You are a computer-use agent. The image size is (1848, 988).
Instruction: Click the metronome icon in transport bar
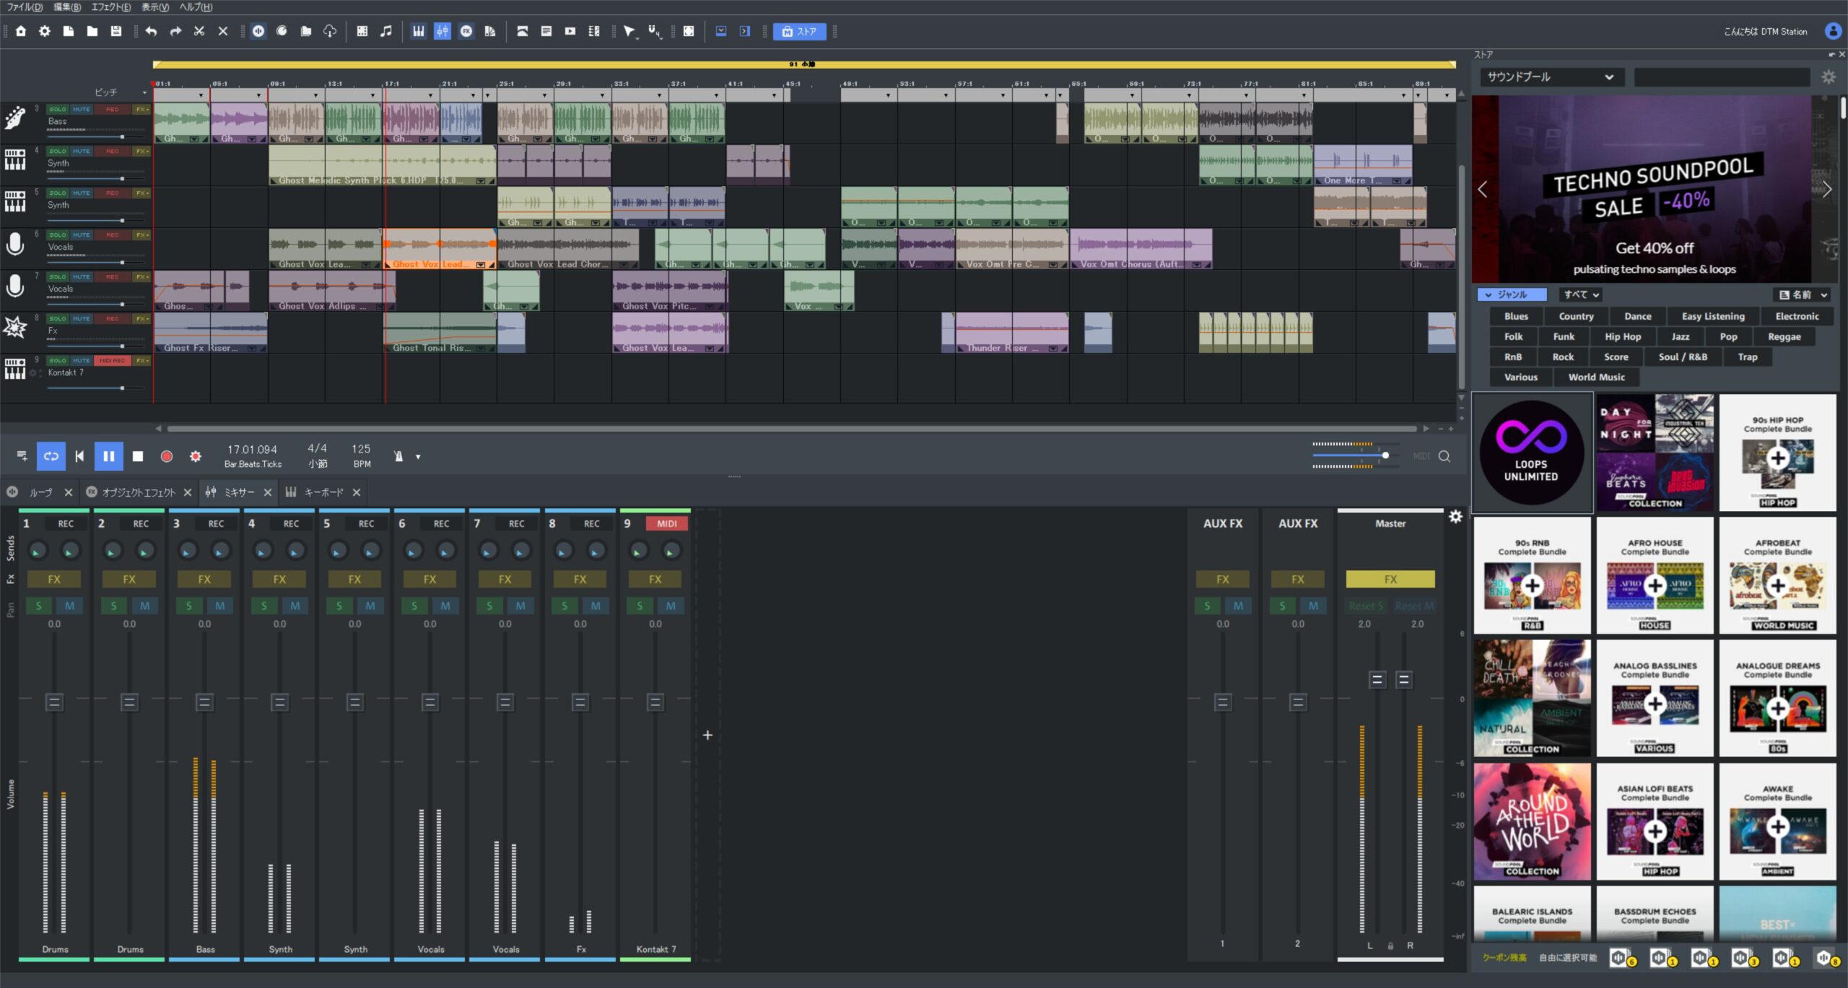point(398,456)
